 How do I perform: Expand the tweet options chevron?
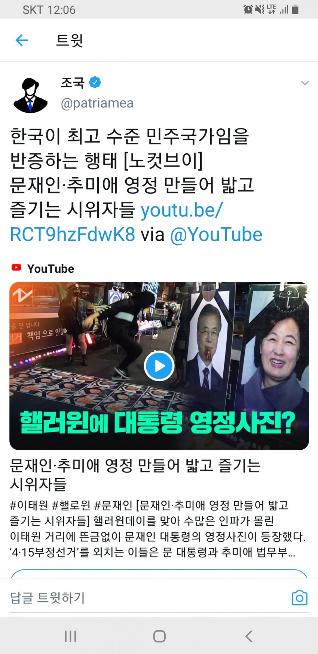click(305, 83)
